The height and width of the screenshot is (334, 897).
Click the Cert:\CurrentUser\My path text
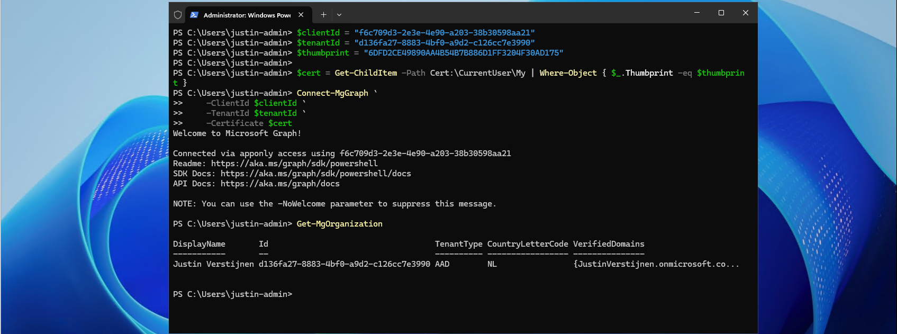click(x=478, y=73)
